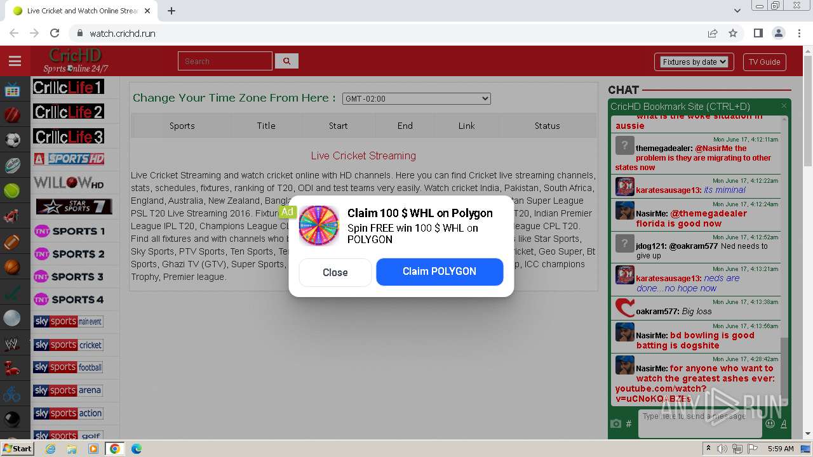Open the Willow HD channel

tap(69, 183)
